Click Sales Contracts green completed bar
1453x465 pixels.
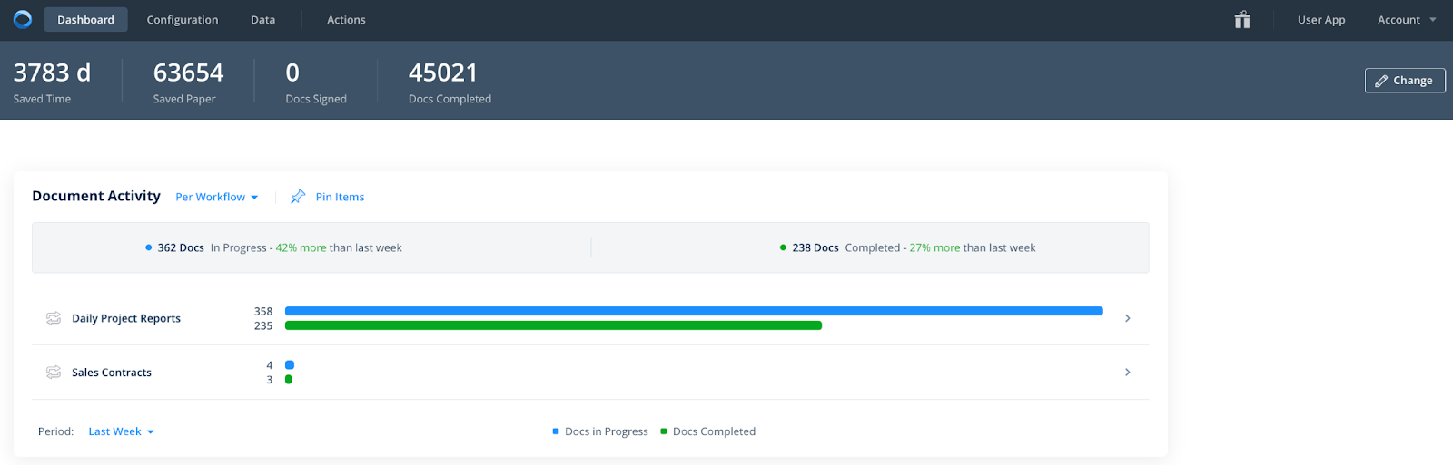[x=289, y=380]
